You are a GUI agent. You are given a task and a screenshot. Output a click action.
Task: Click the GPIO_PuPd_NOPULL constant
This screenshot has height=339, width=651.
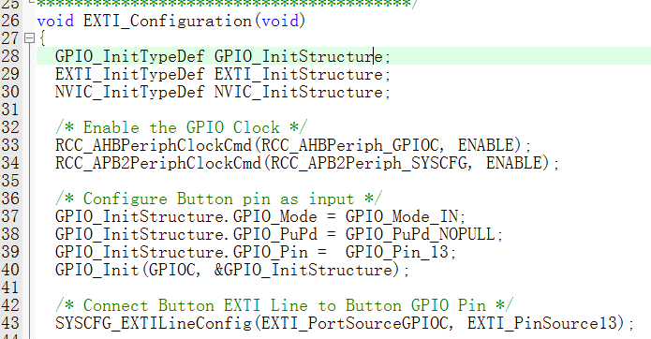coord(421,234)
